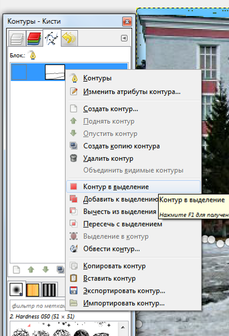The width and height of the screenshot is (229, 336).
Task: Click the add to selection icon
Action: point(74,199)
